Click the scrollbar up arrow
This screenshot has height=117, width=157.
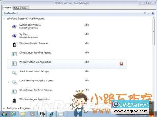(154, 17)
